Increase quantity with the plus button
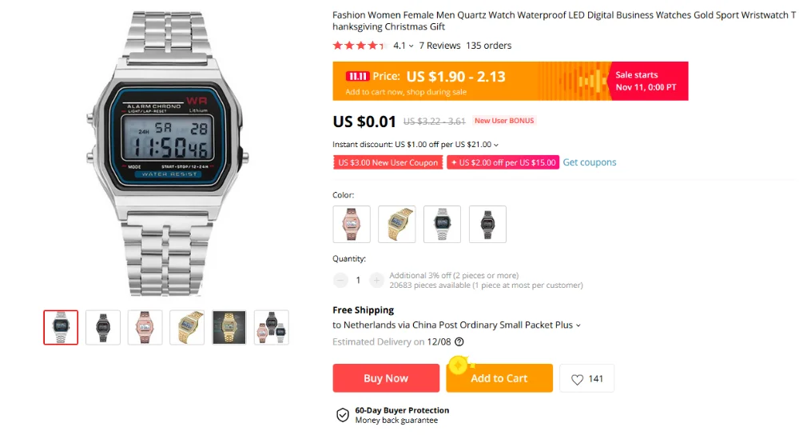The image size is (799, 439). pos(376,280)
